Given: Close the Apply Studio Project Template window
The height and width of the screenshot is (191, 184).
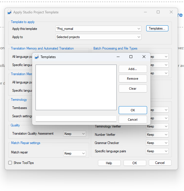Looking at the screenshot, I should 171,12.
